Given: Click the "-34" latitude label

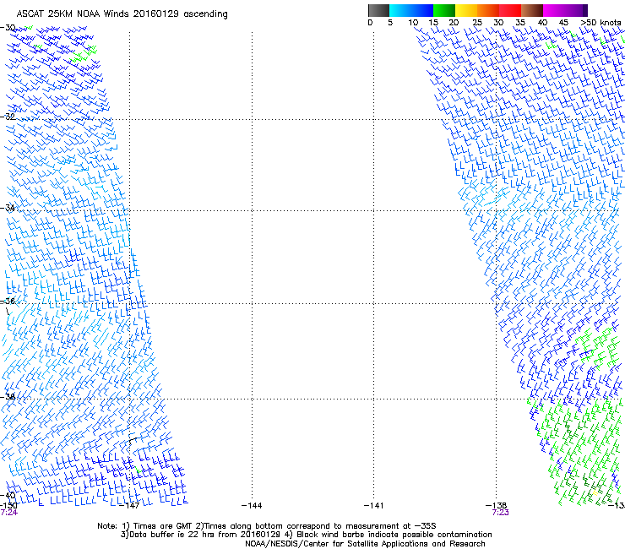Looking at the screenshot, I should click(8, 208).
